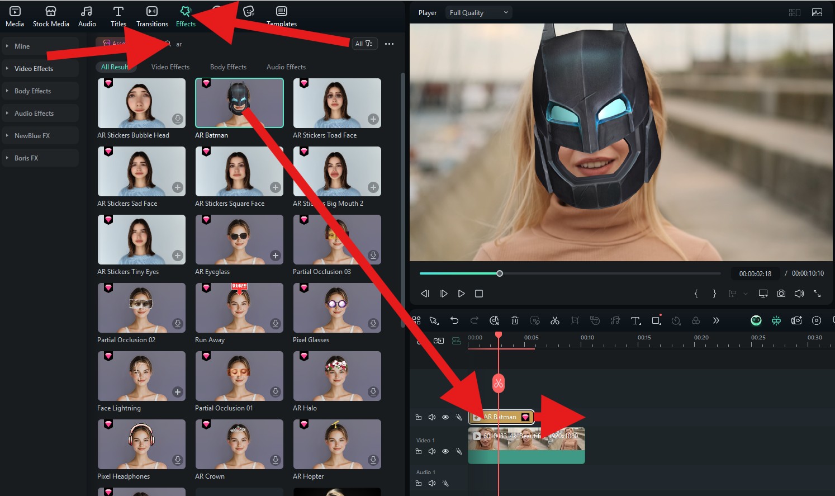Open the Templates tab
835x496 pixels.
(x=282, y=16)
